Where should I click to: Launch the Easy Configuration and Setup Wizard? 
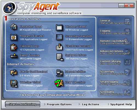click(53, 95)
